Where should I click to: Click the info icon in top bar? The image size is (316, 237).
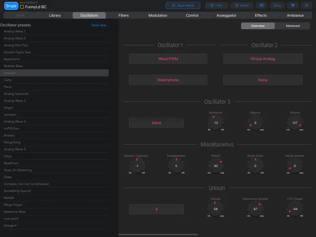click(x=306, y=6)
